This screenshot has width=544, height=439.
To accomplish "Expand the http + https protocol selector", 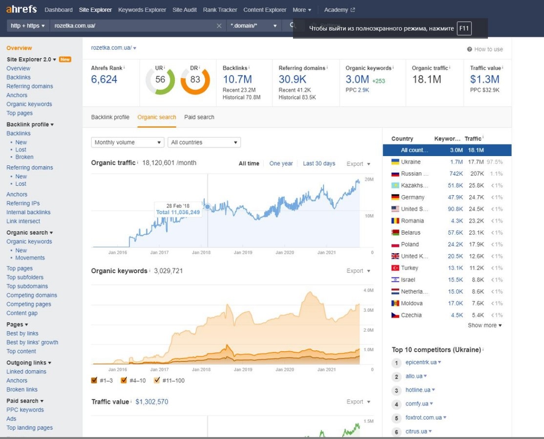I will click(x=28, y=26).
